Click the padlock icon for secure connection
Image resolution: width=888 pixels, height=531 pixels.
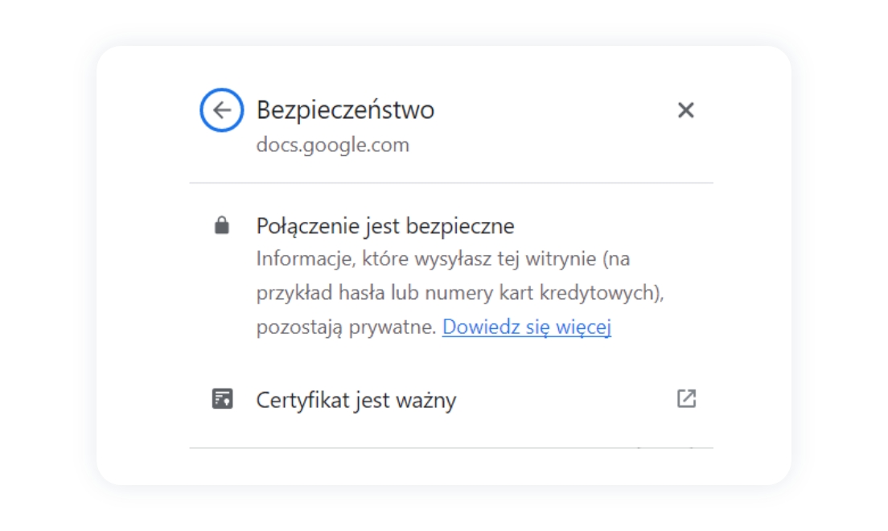[222, 227]
